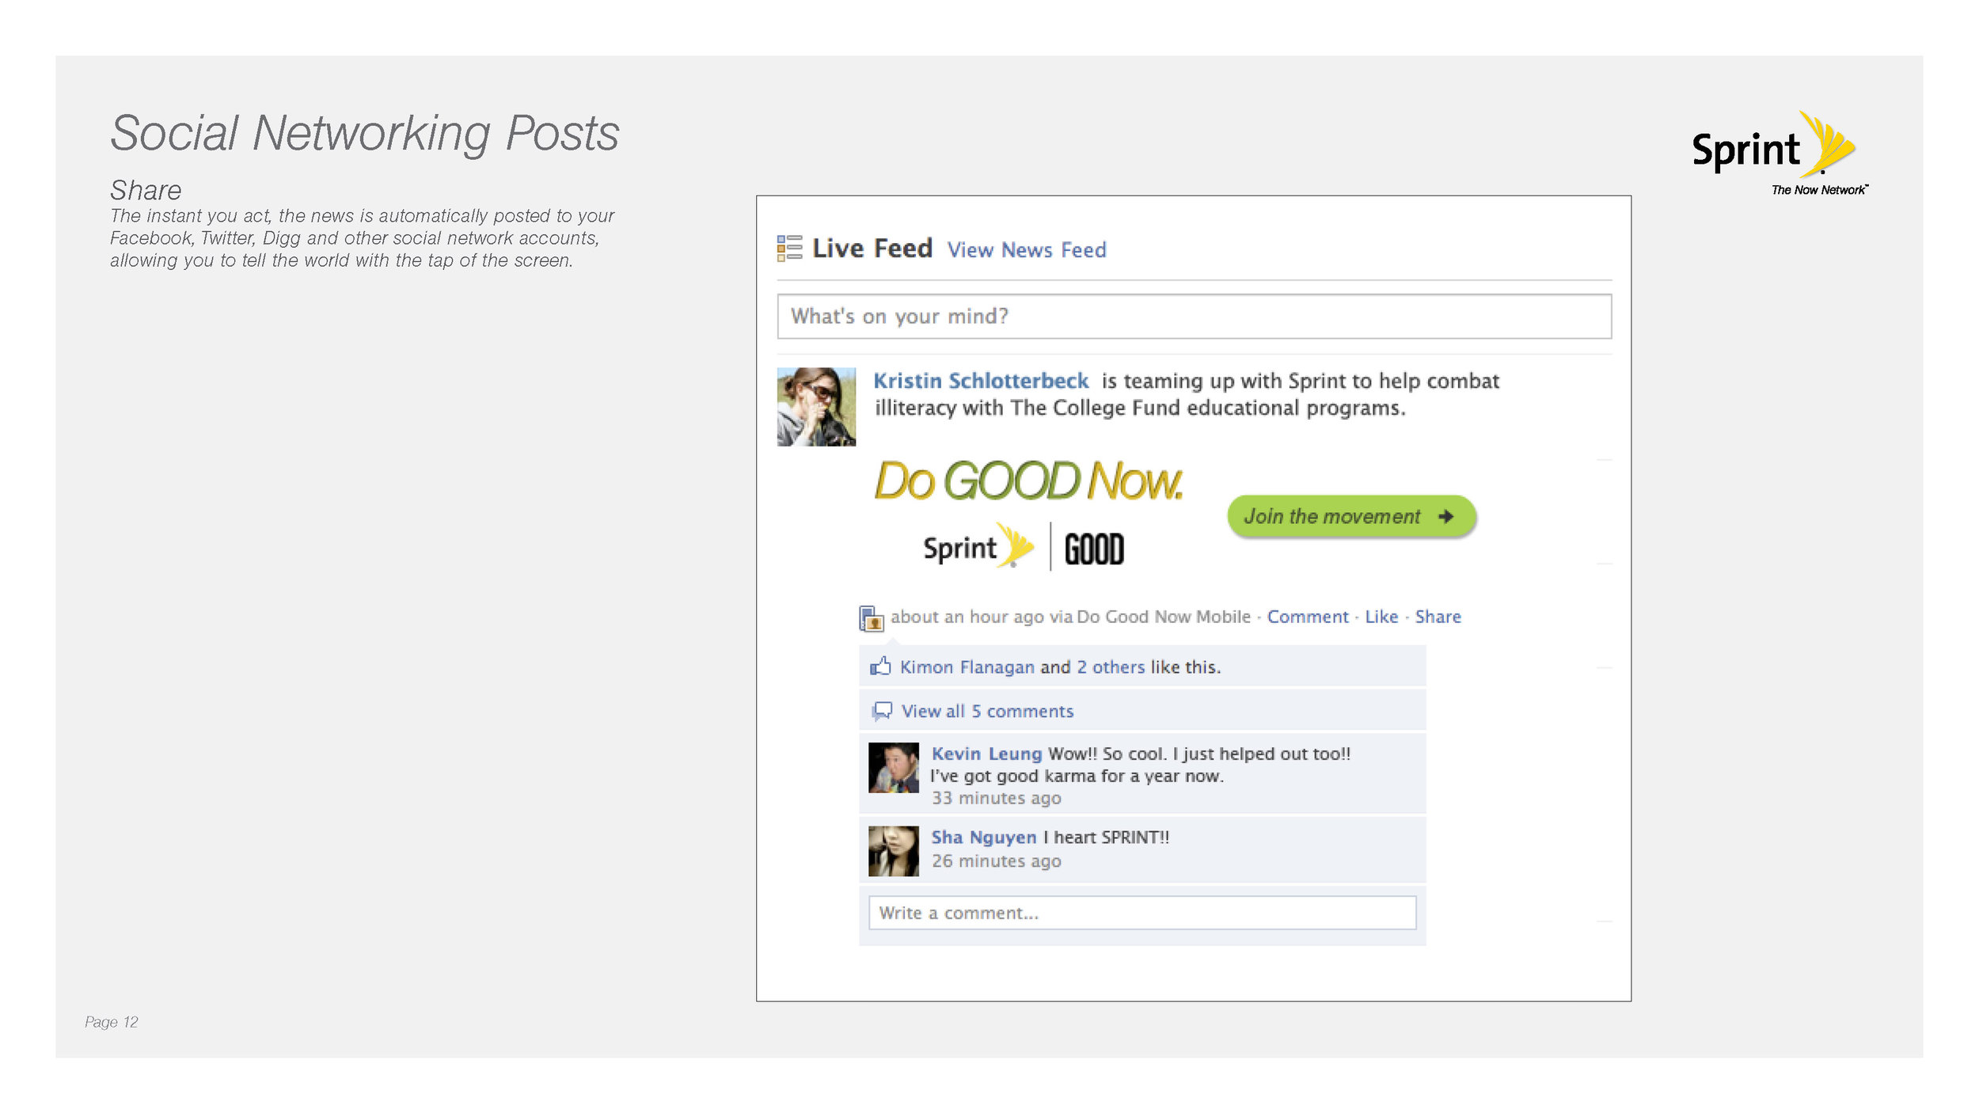Click the 33 minutes ago timestamp
The image size is (1979, 1113).
click(x=996, y=798)
